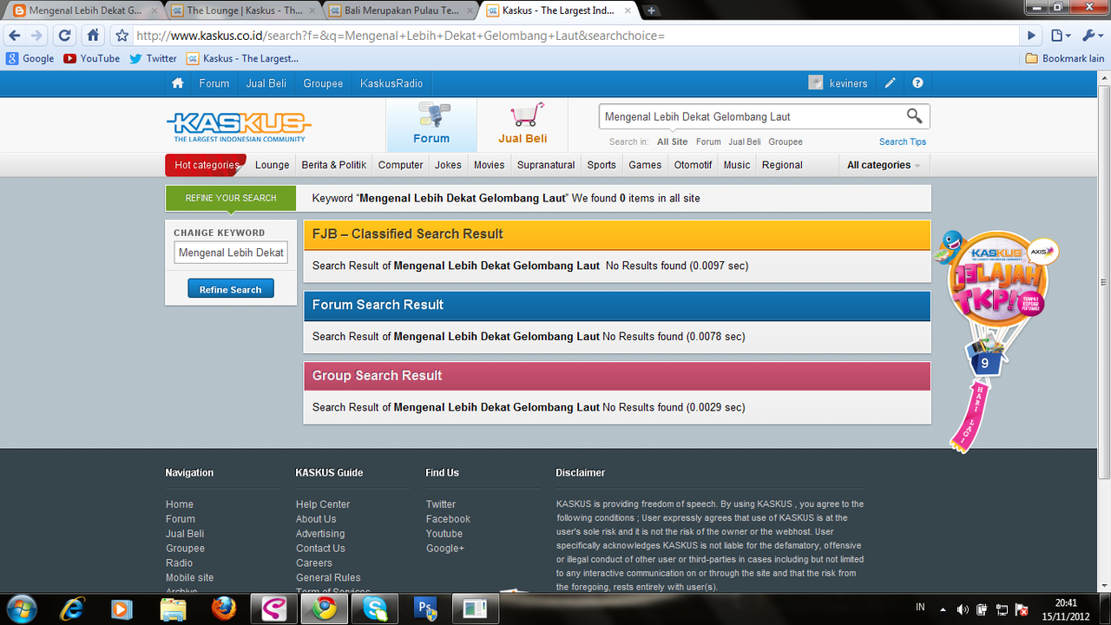Select the Computer category

point(400,165)
